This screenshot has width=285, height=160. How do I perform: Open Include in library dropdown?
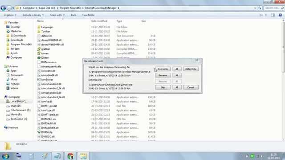(x=33, y=15)
